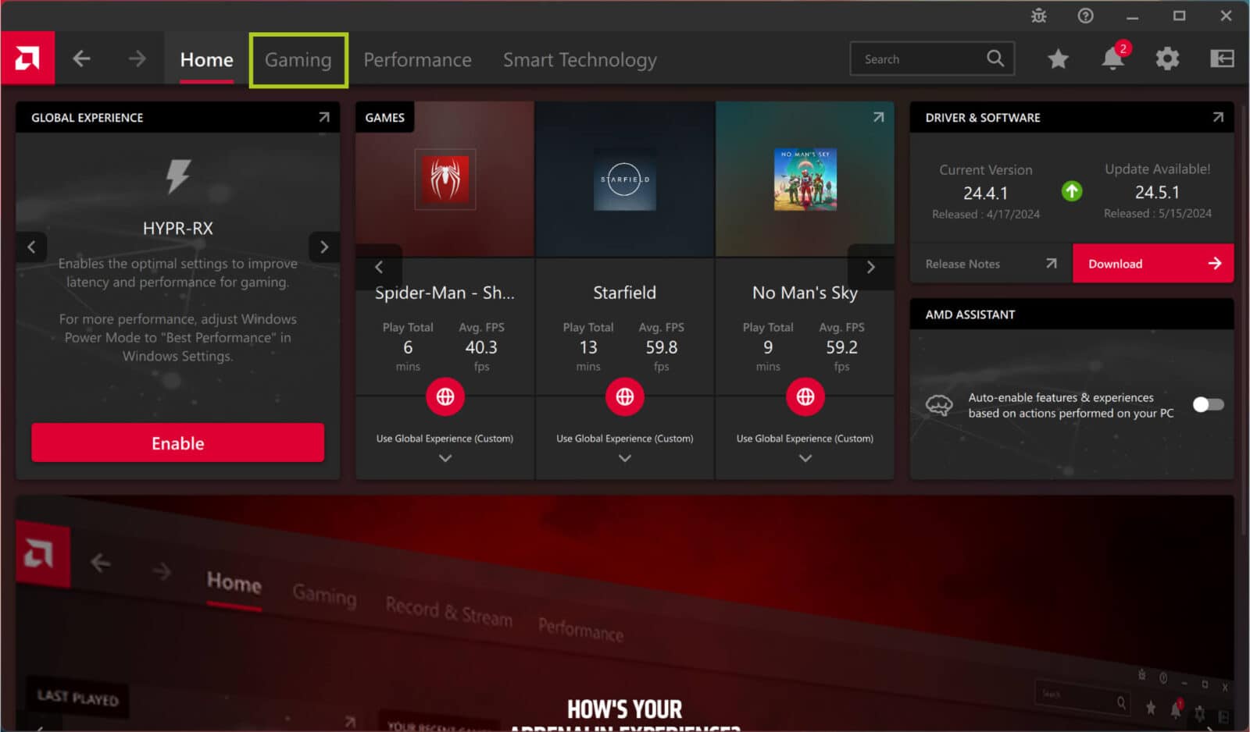
Task: Open the Performance tab
Action: (x=417, y=59)
